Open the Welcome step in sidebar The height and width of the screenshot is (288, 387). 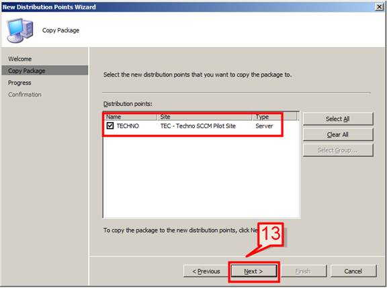[x=20, y=59]
